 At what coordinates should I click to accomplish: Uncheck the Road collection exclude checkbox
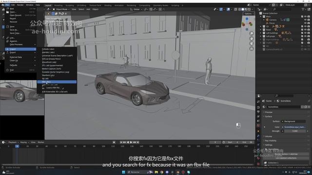tap(302, 30)
